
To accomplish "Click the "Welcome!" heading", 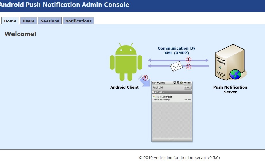I will [20, 34].
